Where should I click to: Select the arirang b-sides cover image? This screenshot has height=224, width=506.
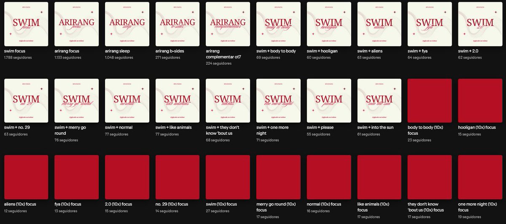(x=178, y=24)
